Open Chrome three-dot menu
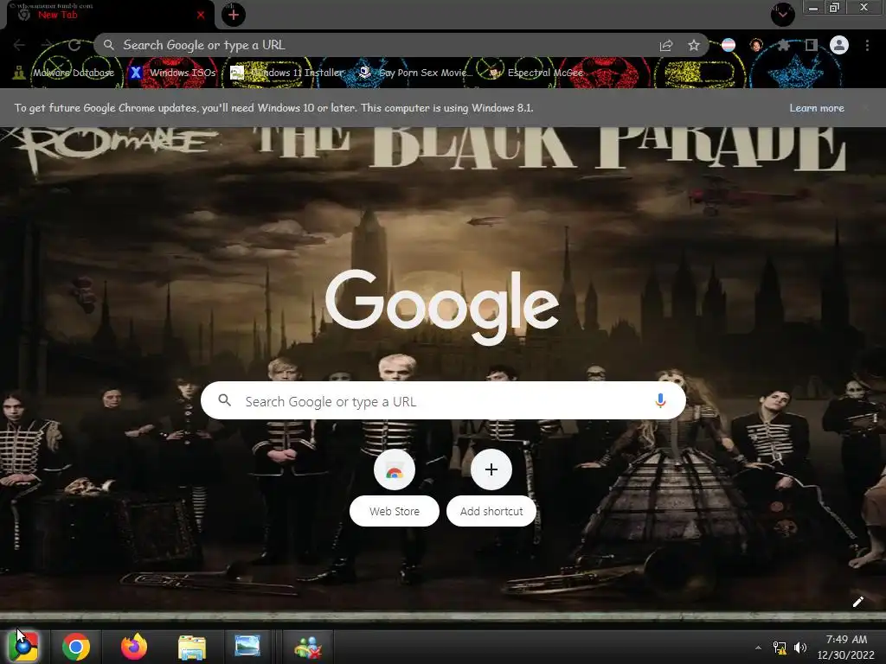The image size is (886, 664). 867,45
